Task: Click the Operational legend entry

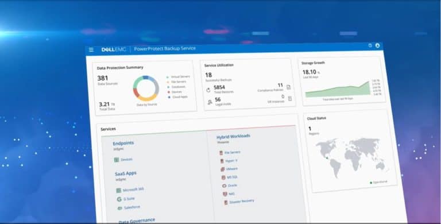Action: coord(378,182)
